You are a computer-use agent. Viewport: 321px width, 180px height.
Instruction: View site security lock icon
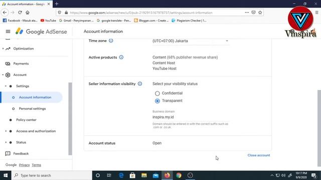(66, 12)
